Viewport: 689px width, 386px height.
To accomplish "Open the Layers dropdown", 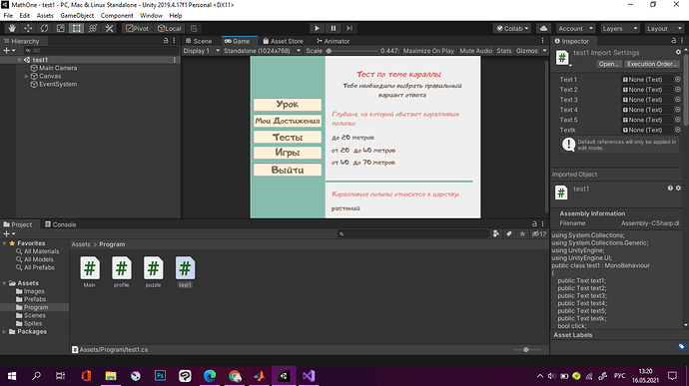I will [620, 29].
